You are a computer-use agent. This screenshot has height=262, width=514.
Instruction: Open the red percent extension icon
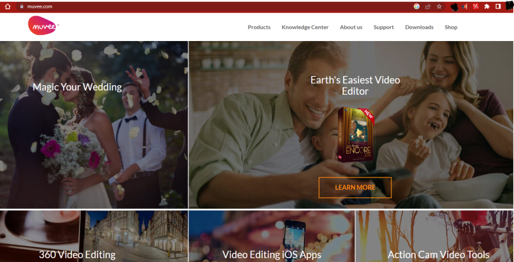[x=475, y=6]
